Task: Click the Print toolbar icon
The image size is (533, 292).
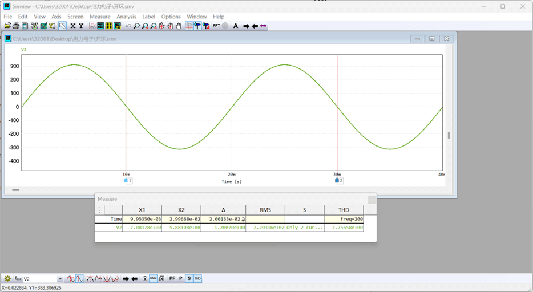Action: (16, 26)
